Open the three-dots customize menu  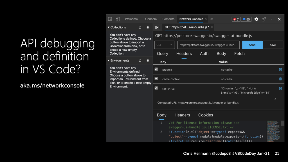271,19
